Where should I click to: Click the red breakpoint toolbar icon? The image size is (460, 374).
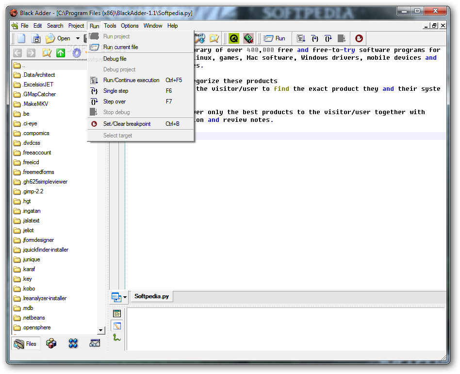point(359,38)
